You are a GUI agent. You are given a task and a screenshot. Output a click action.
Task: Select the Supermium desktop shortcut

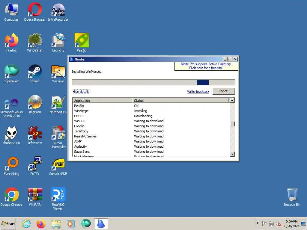tap(11, 74)
